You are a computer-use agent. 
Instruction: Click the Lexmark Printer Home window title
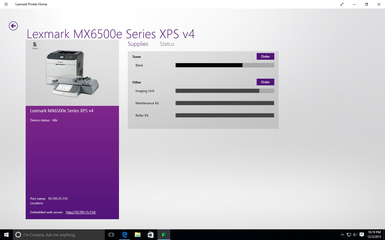[x=31, y=4]
